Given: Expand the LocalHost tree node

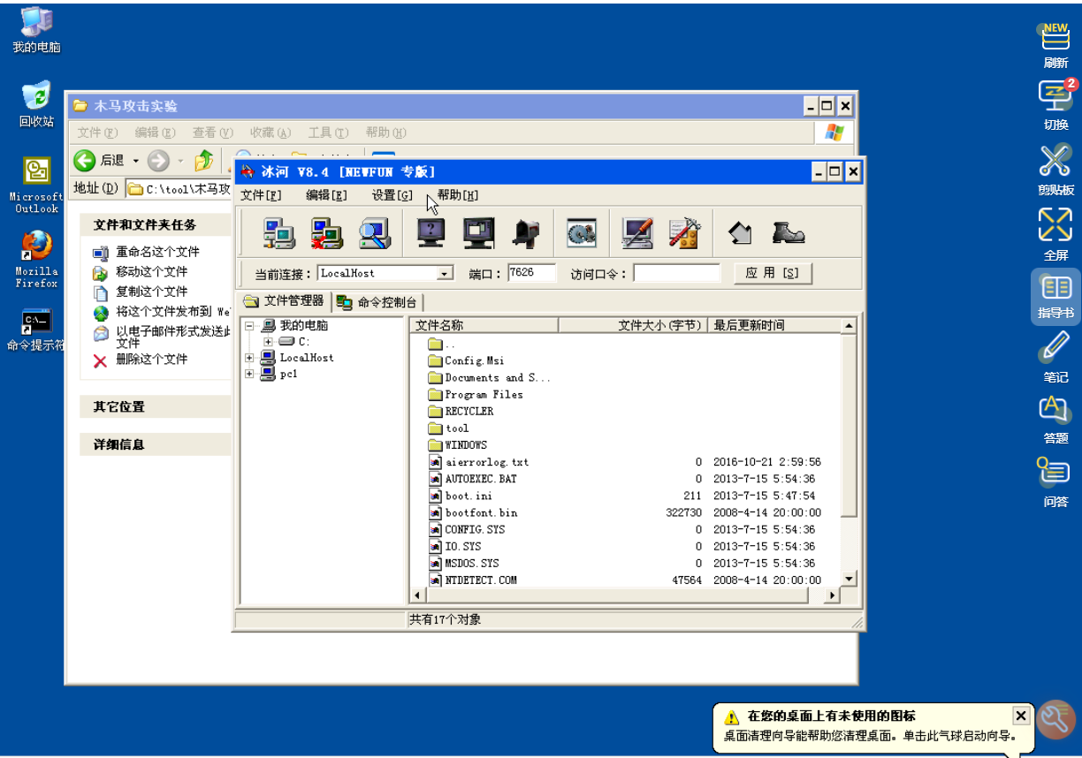Looking at the screenshot, I should (x=249, y=358).
